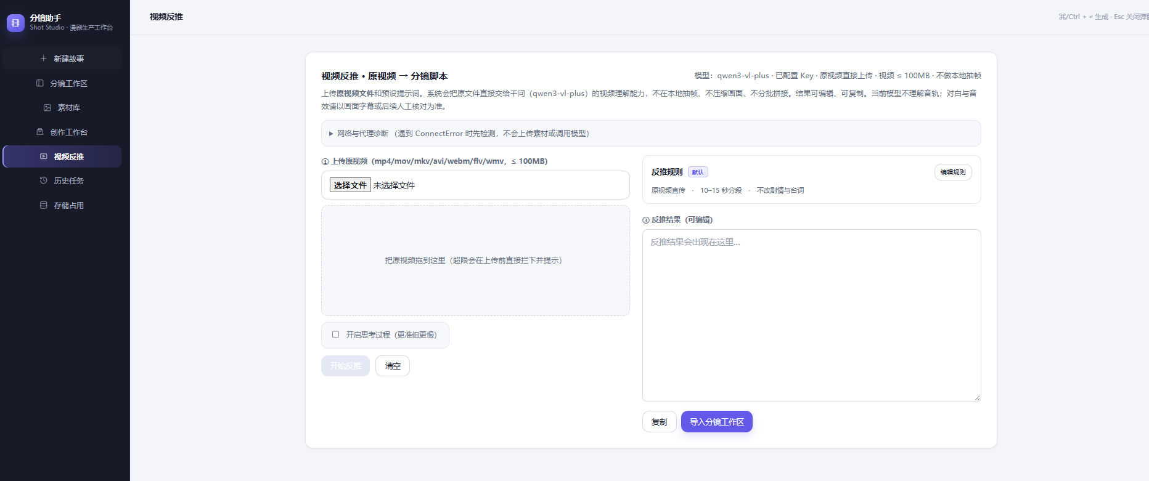The height and width of the screenshot is (481, 1149).
Task: Click the video drop zone area
Action: click(475, 261)
